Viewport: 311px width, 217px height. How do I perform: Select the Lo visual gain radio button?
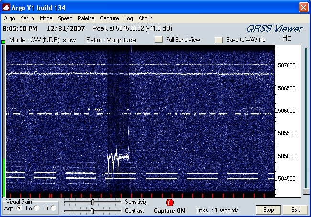pyautogui.click(x=36, y=208)
